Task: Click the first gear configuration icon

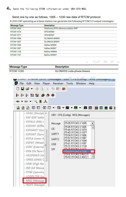Action: click(43, 95)
